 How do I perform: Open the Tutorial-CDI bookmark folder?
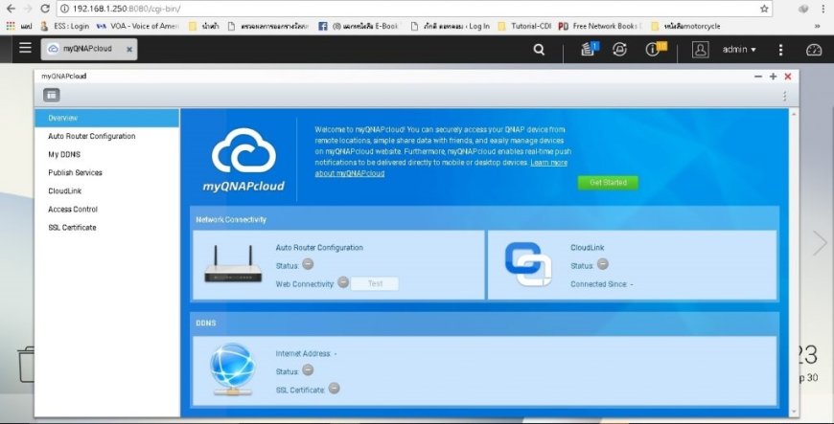click(x=524, y=26)
